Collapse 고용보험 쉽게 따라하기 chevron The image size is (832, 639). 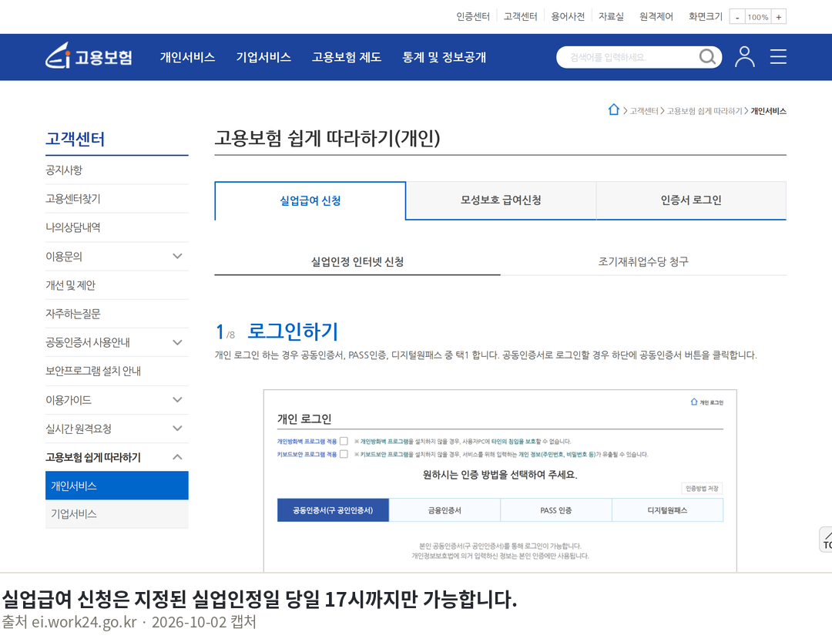tap(177, 457)
